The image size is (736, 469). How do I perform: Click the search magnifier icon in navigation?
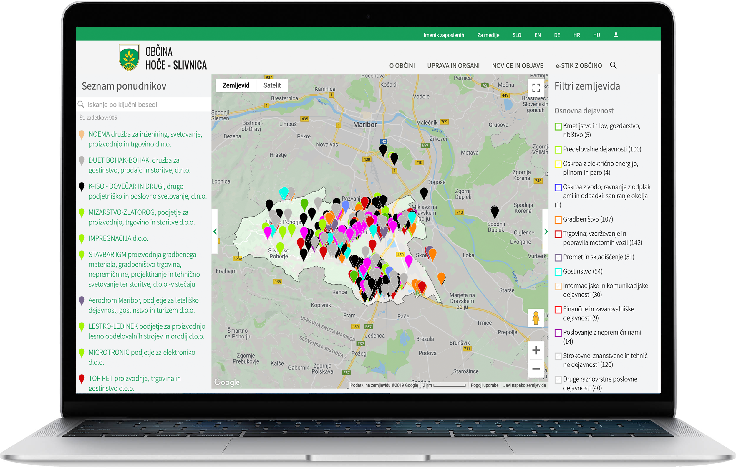pos(613,65)
